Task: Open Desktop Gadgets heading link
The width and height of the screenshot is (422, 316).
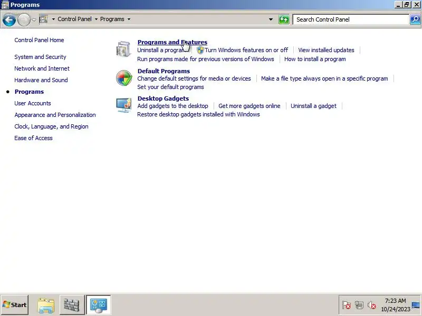Action: 164,98
